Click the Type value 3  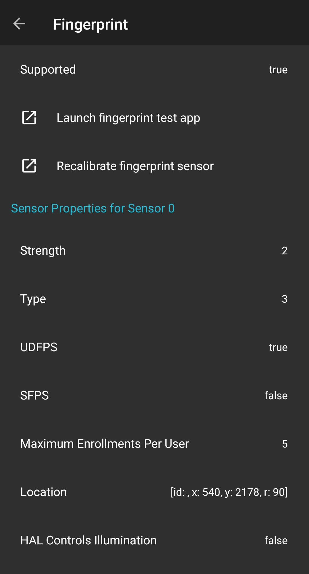pos(284,299)
